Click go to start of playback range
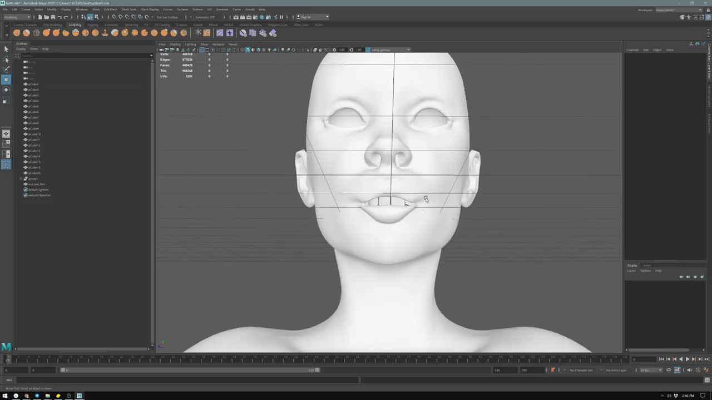 [x=661, y=359]
